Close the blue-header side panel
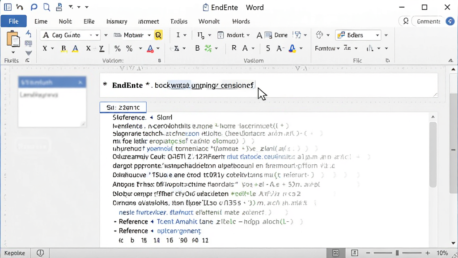 [x=81, y=82]
